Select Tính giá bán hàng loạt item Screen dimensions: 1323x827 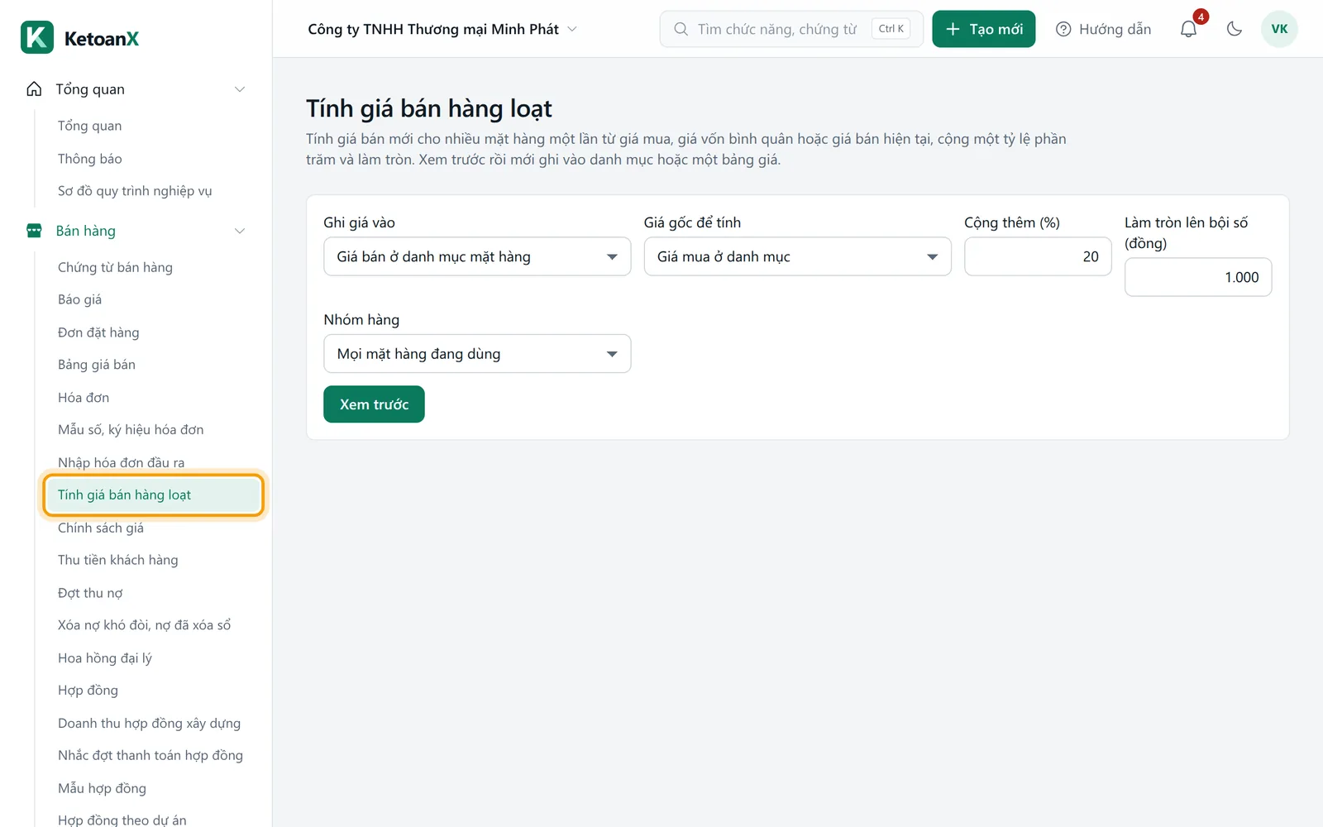[154, 495]
